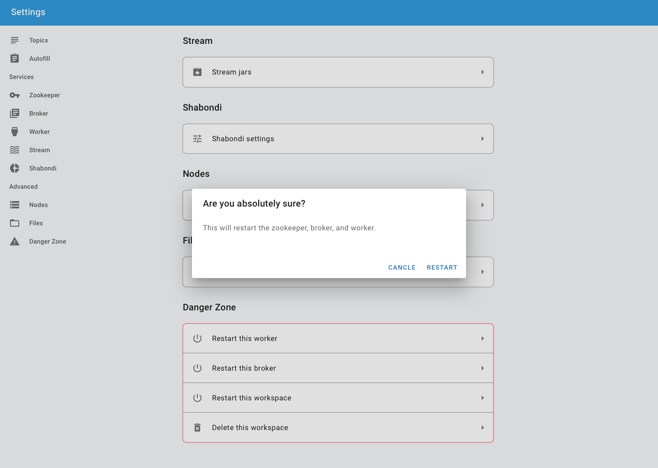
Task: Open Topics in the sidebar menu
Action: click(38, 40)
